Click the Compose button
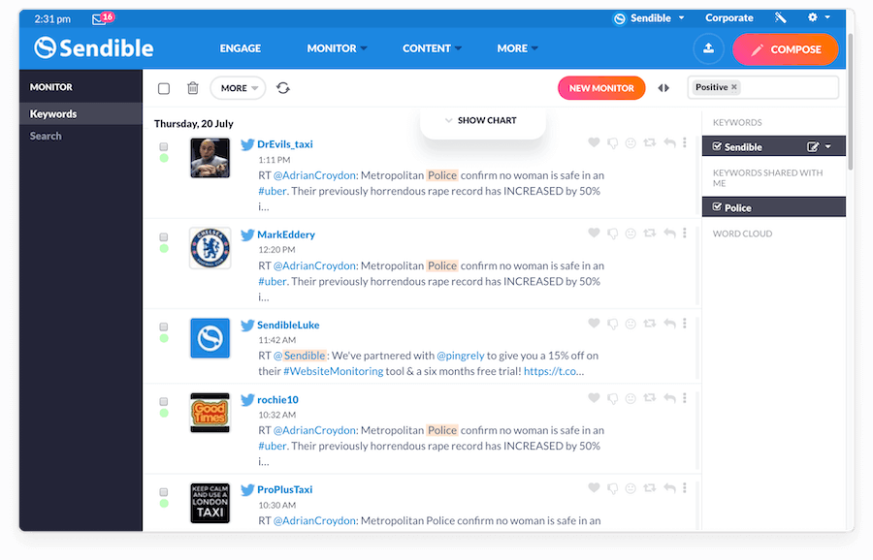This screenshot has height=560, width=873. click(x=785, y=49)
